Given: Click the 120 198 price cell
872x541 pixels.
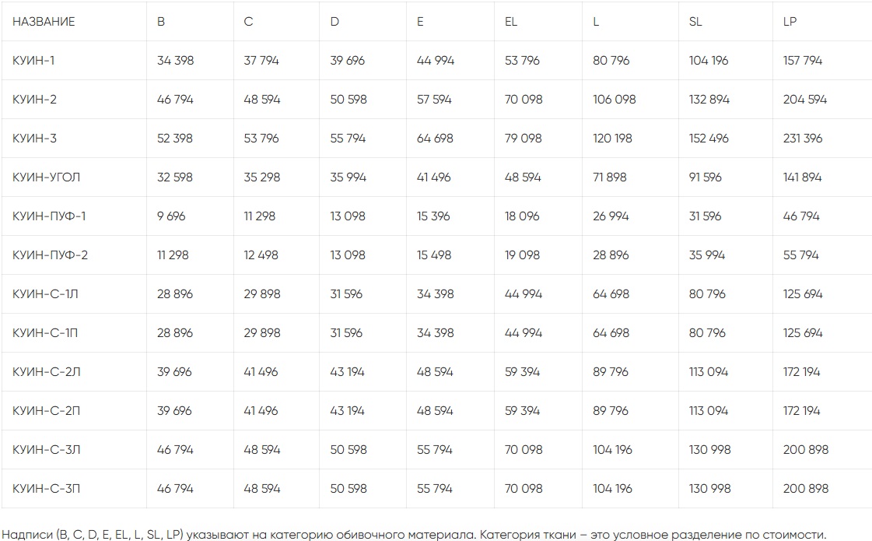Looking at the screenshot, I should [x=612, y=139].
